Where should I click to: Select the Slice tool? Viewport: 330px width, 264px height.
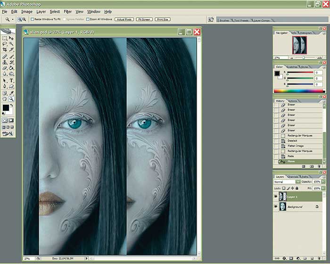point(11,49)
